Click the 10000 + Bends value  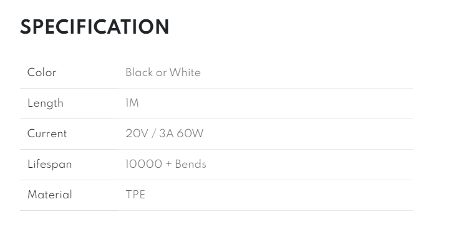click(x=166, y=164)
